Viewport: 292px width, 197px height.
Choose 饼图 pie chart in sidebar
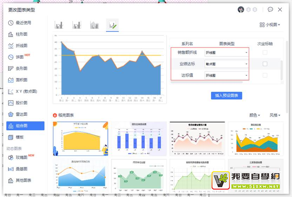coord(20,57)
